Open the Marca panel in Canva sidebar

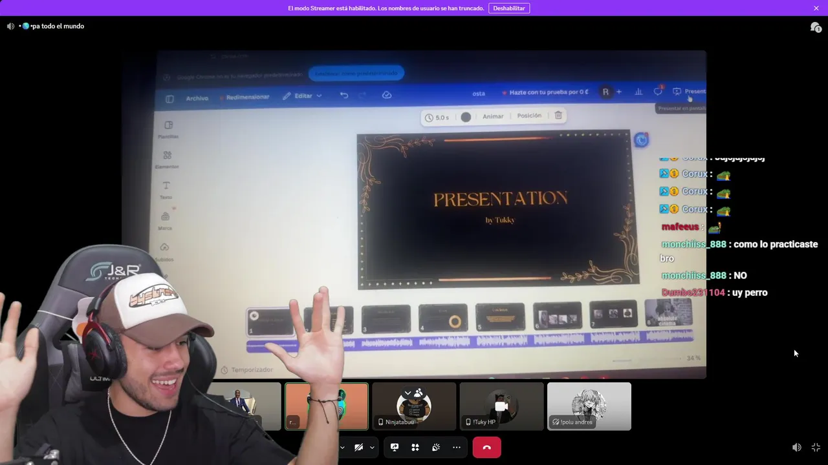165,221
